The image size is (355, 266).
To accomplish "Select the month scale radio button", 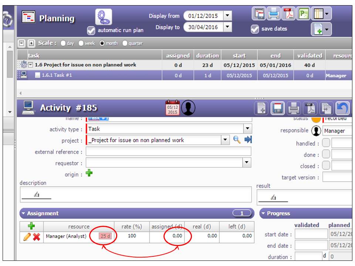I will [102, 43].
